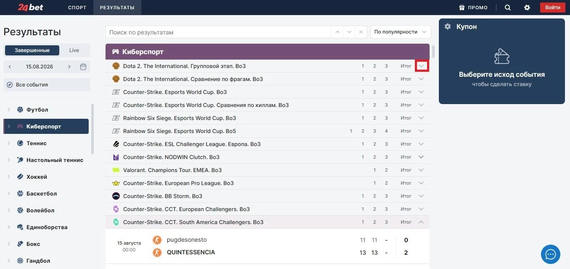Click the ESL Challenger League icon
Viewport: 570px width, 269px height.
point(116,144)
